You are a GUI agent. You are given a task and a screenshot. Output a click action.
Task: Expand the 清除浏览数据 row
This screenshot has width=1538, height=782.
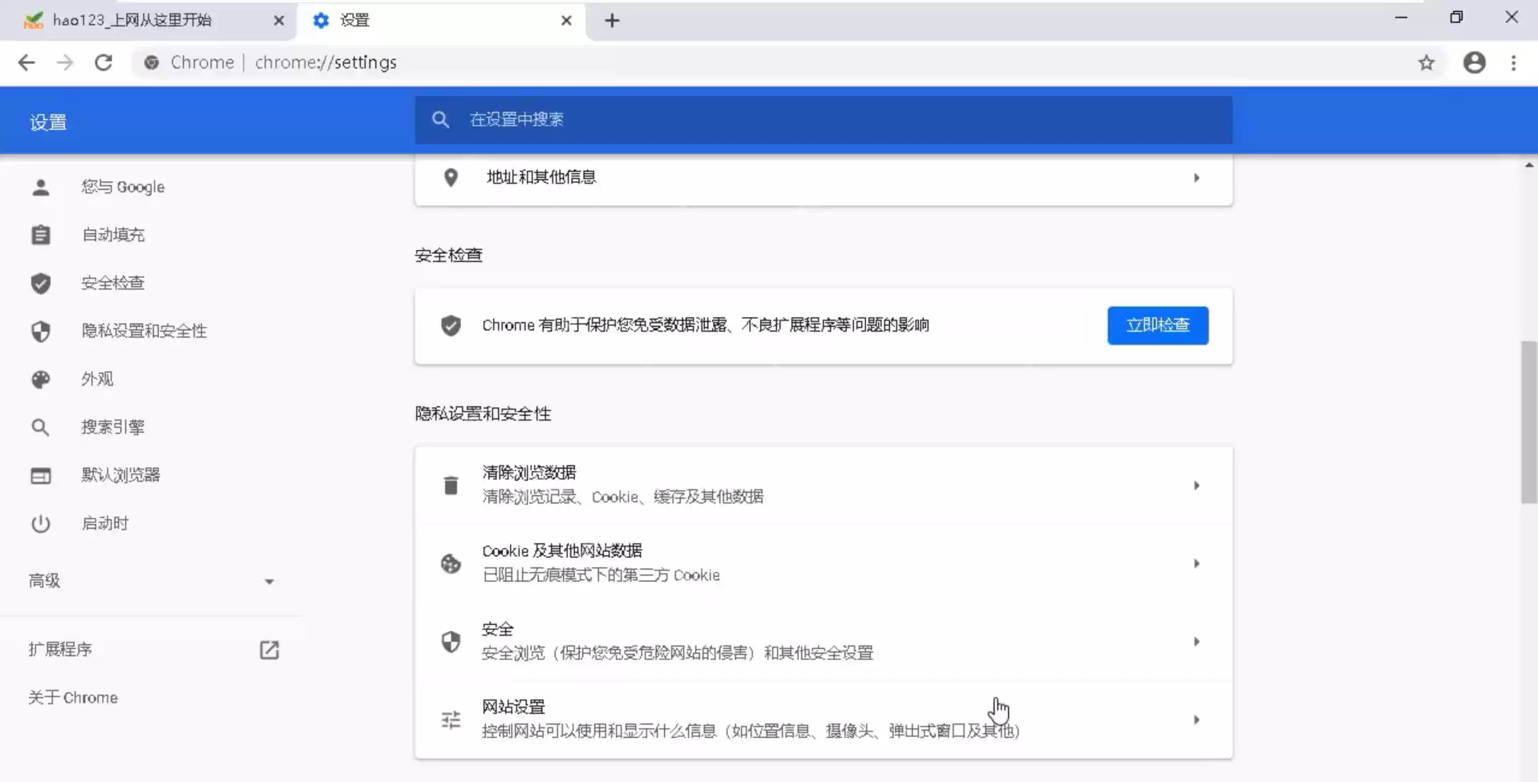click(1196, 485)
